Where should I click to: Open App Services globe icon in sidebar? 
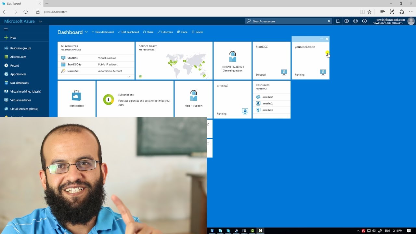click(x=6, y=74)
